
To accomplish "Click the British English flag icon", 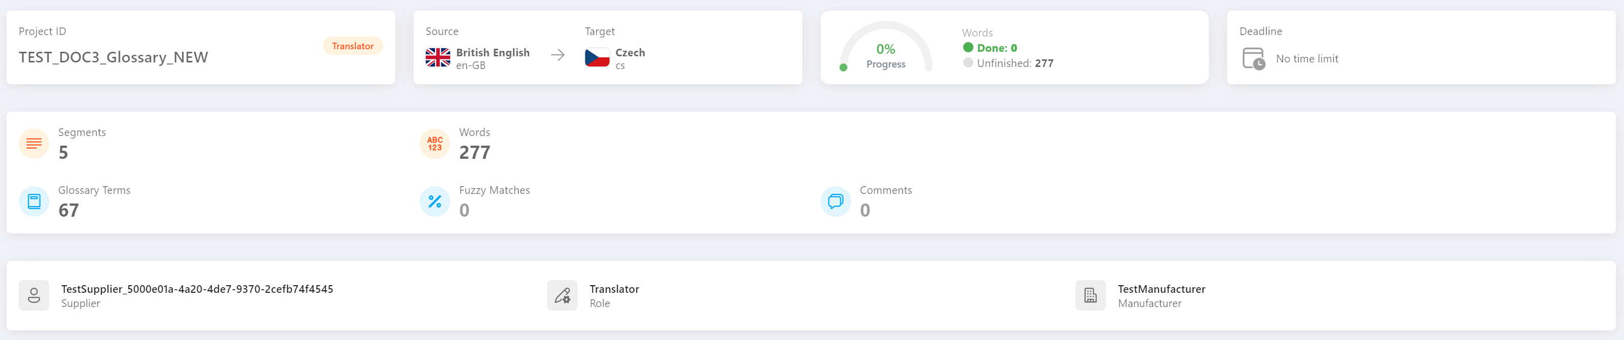I will pyautogui.click(x=437, y=57).
